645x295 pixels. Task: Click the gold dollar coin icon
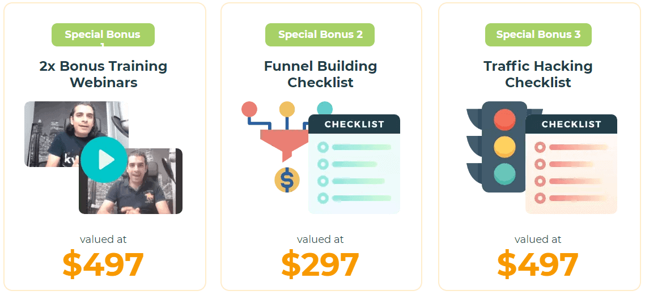tap(287, 180)
